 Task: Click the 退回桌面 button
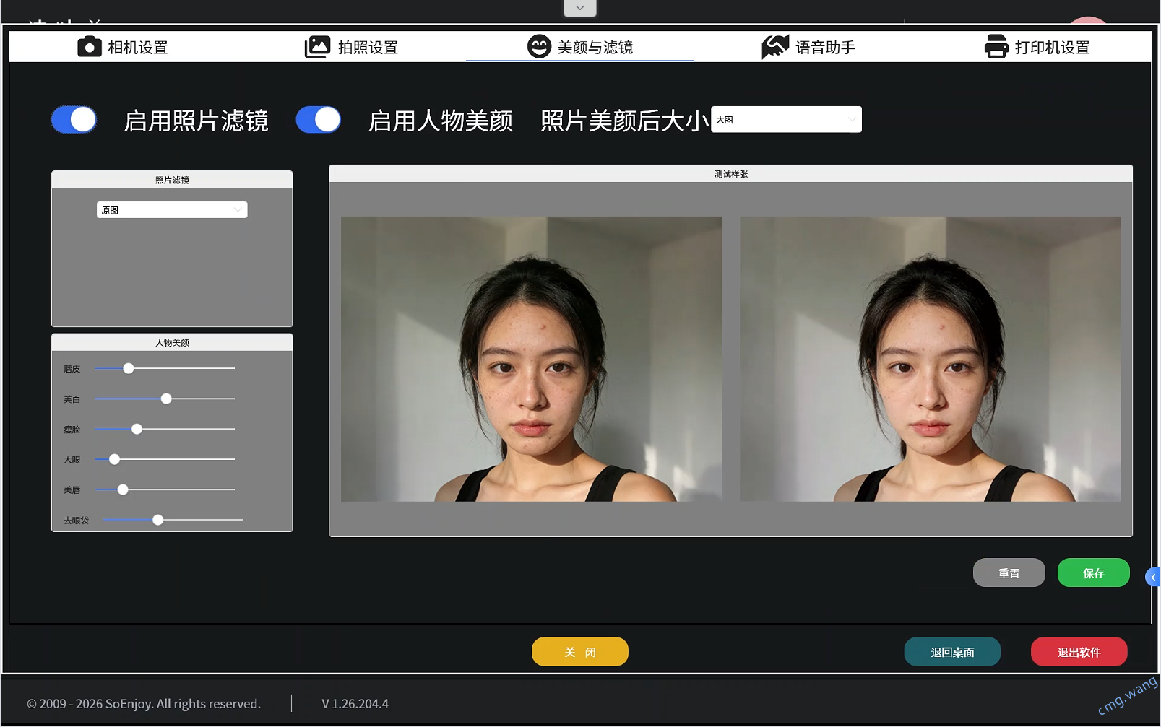[x=952, y=652]
